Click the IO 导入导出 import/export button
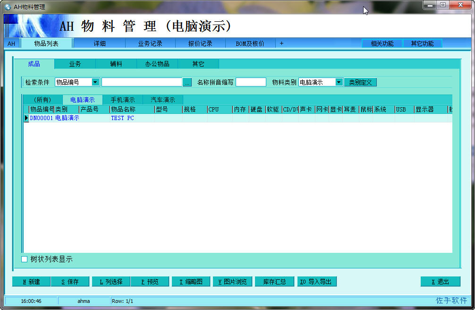Image resolution: width=475 pixels, height=310 pixels. [317, 281]
